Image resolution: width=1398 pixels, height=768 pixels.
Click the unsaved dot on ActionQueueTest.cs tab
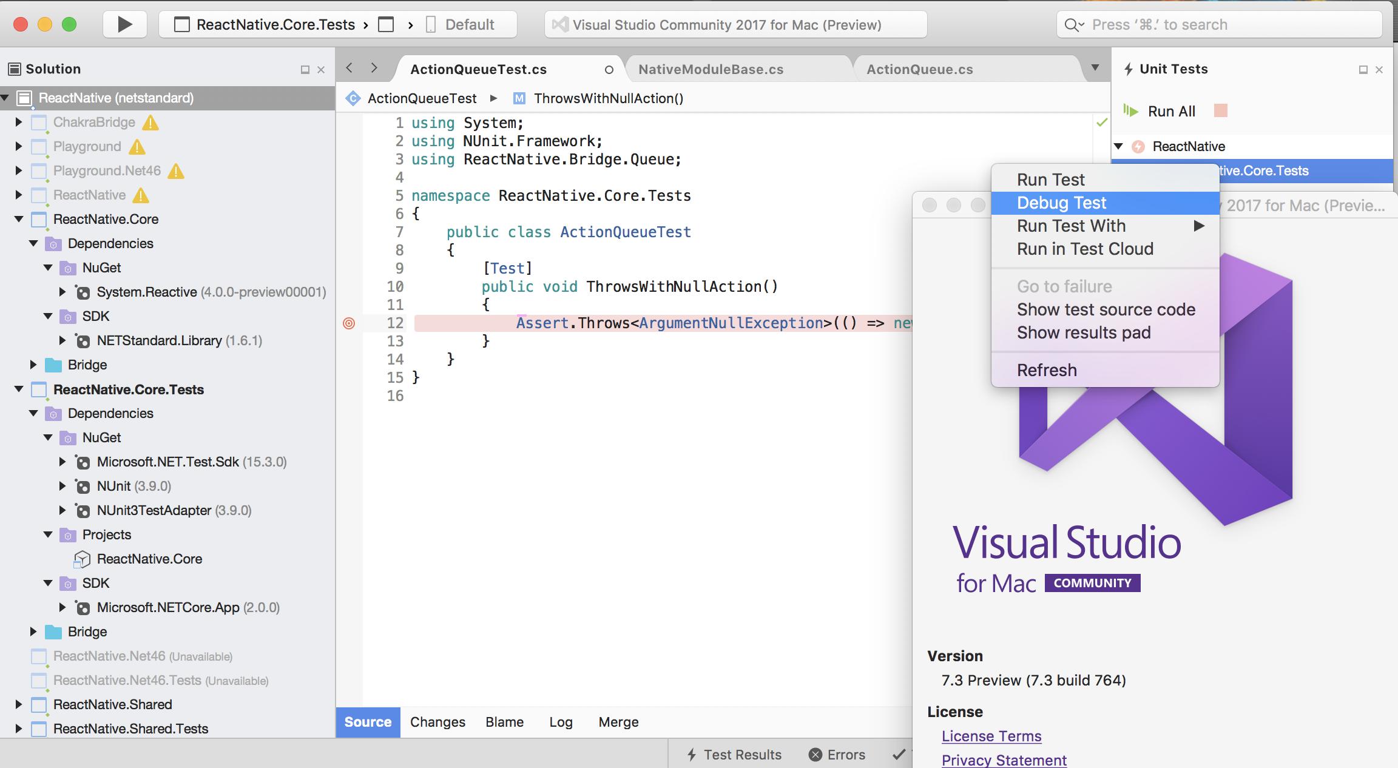tap(609, 70)
